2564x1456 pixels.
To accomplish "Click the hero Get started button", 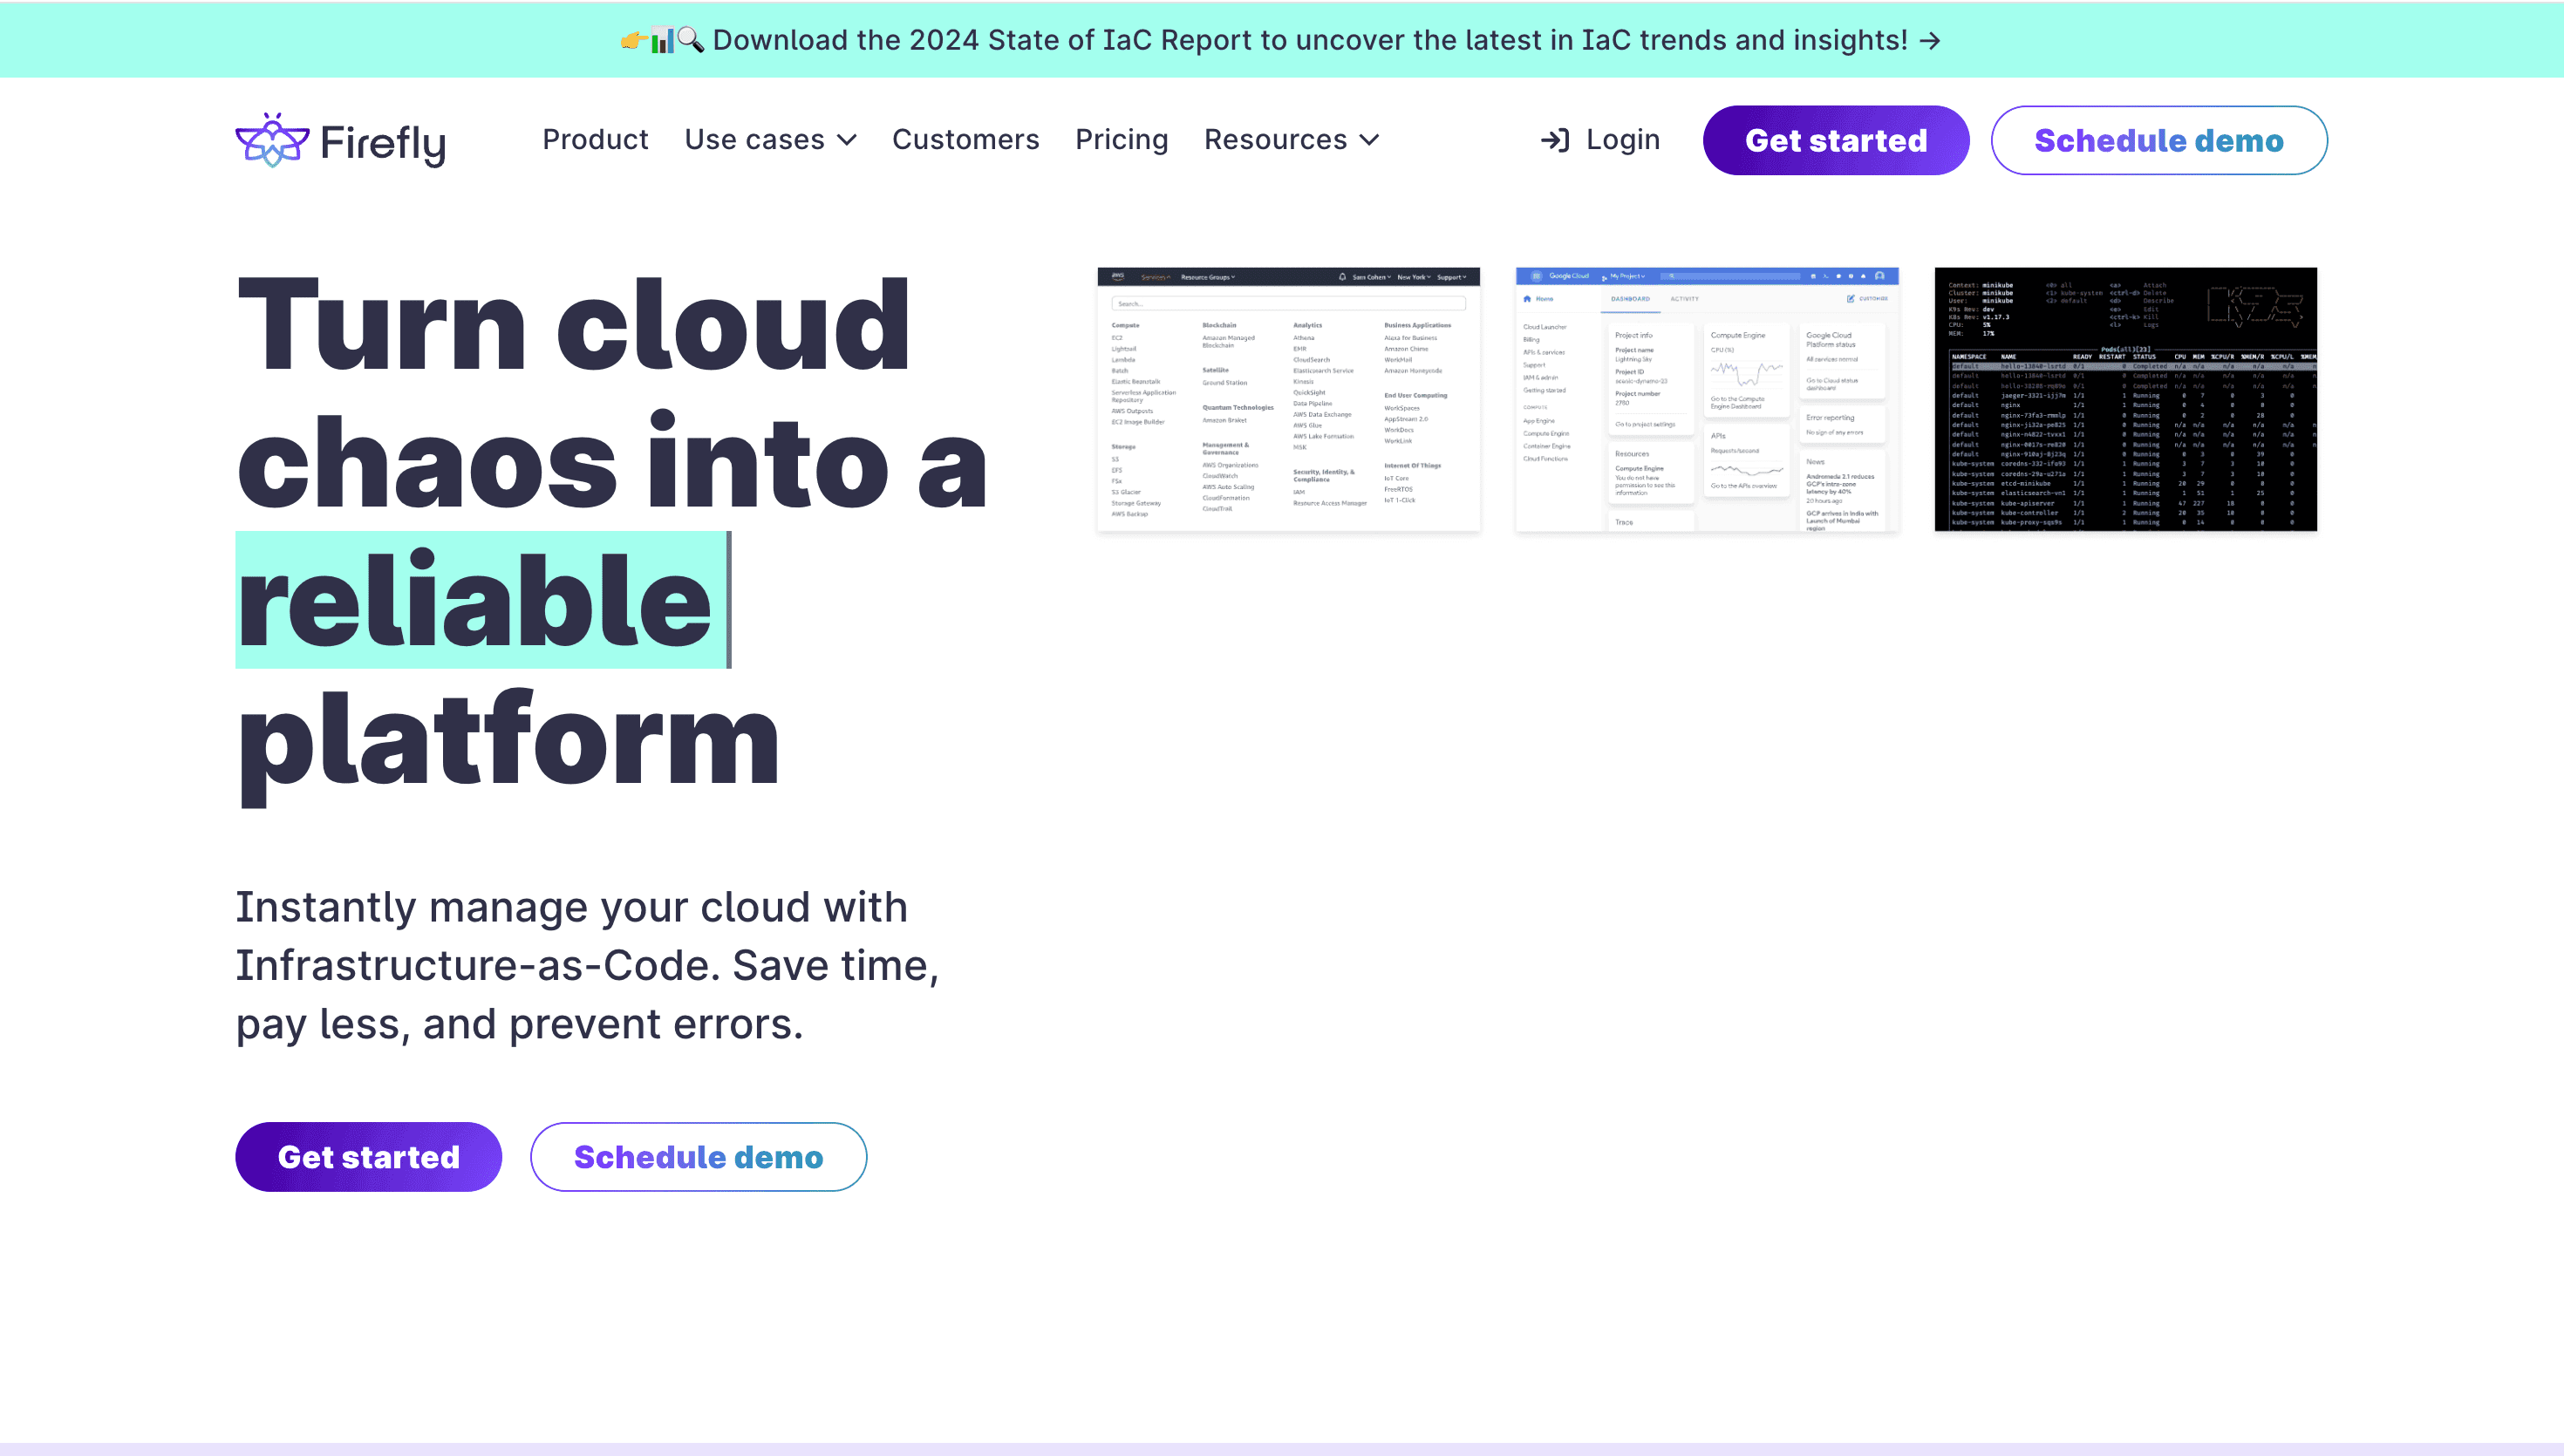I will point(368,1157).
